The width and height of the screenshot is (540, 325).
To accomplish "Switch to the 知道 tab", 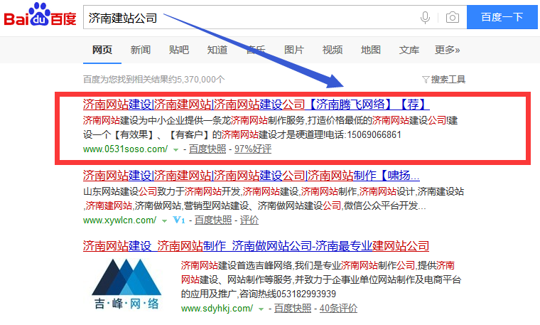I will pos(217,50).
